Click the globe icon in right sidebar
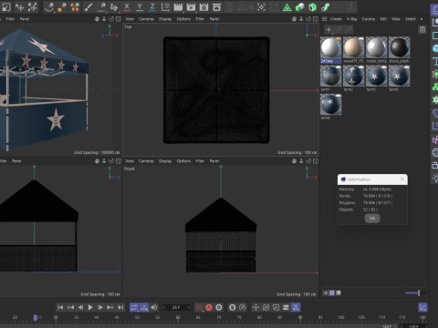The width and height of the screenshot is (438, 328). pos(435,152)
